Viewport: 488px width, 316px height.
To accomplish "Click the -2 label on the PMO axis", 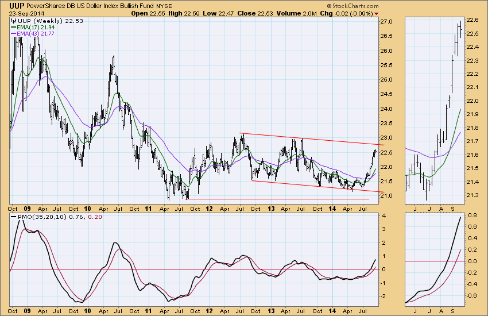I will [x=383, y=296].
